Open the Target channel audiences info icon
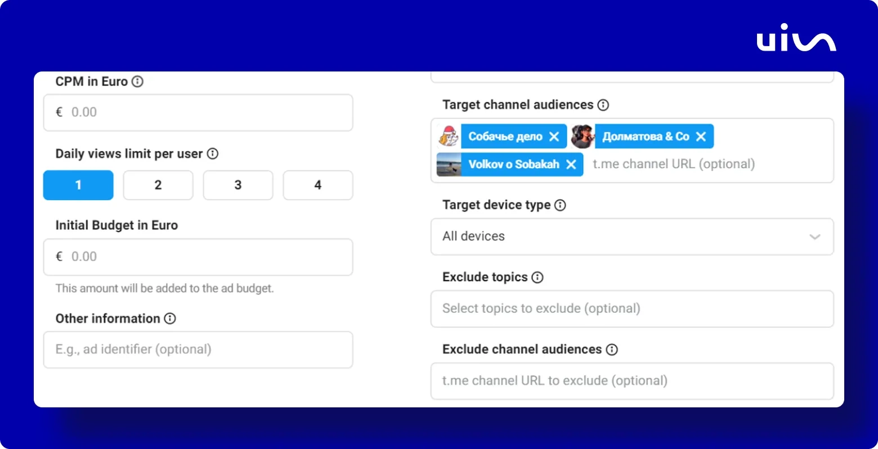Image resolution: width=878 pixels, height=449 pixels. click(x=603, y=105)
